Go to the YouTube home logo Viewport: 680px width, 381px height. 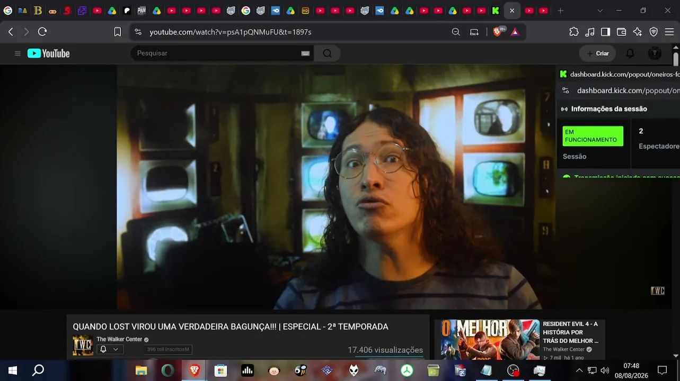(x=48, y=53)
